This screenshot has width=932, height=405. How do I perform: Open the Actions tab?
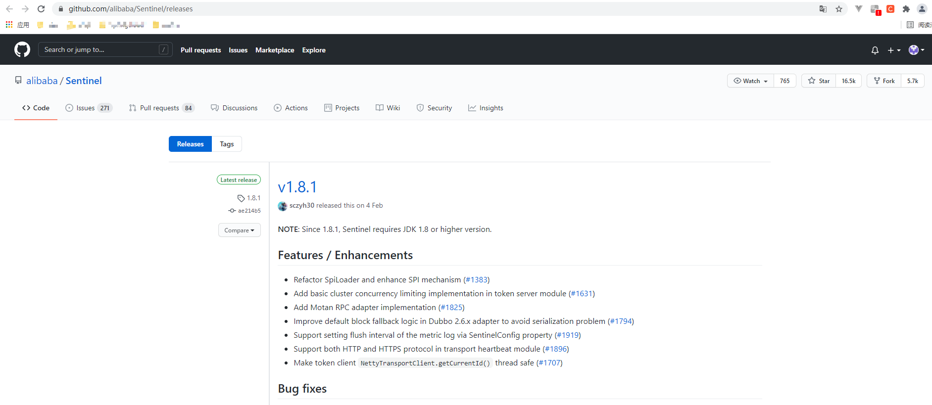coord(291,108)
